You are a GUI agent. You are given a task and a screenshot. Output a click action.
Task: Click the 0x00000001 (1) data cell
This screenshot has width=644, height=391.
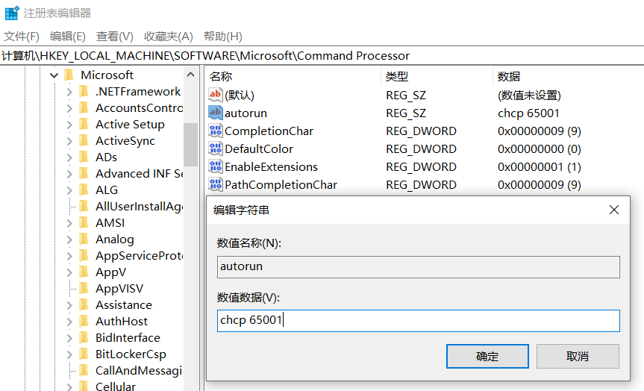point(540,166)
